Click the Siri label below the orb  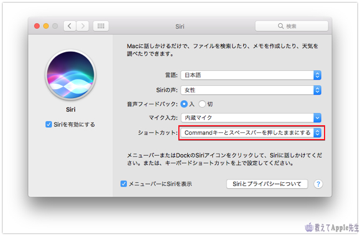pos(71,110)
